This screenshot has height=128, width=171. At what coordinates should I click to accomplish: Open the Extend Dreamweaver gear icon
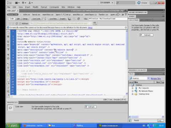point(24,3)
